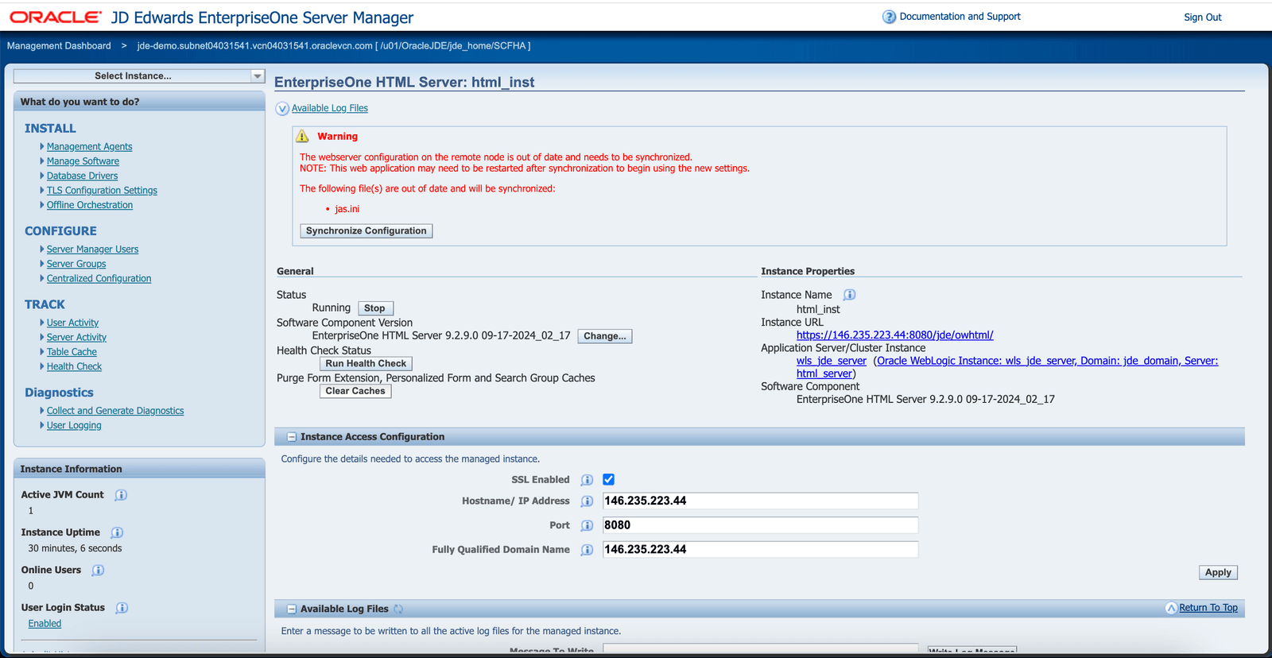The image size is (1272, 658).
Task: Collapse the Available Log Files section
Action: (292, 609)
